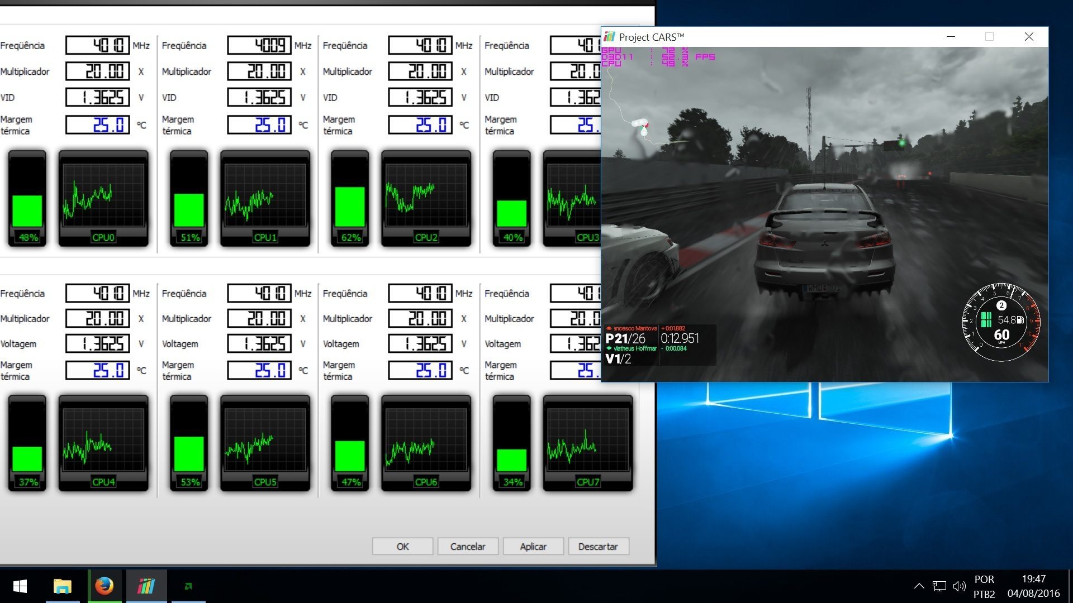Select CPU2 Margem térmica value

click(x=420, y=125)
